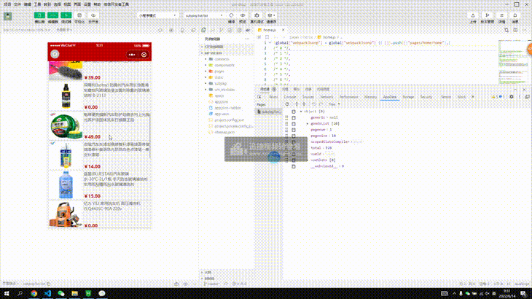
Task: Click the AppData refresh icon
Action: [287, 104]
